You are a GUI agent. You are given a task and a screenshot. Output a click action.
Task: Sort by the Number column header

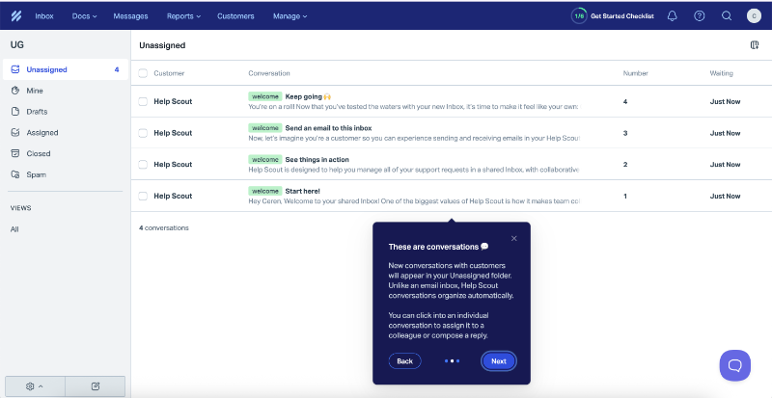click(x=636, y=73)
